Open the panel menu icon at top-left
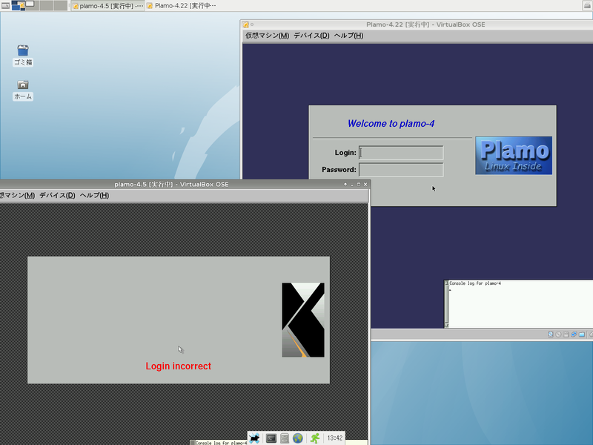 click(5, 5)
